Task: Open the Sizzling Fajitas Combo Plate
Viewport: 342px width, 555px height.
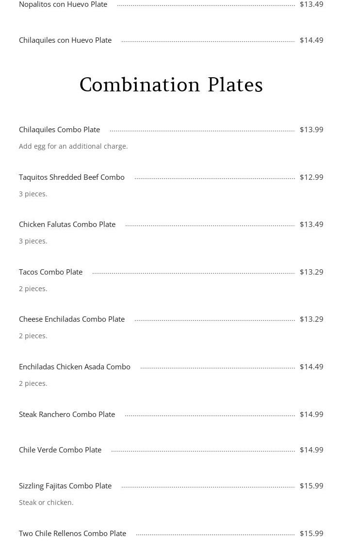Action: (65, 486)
